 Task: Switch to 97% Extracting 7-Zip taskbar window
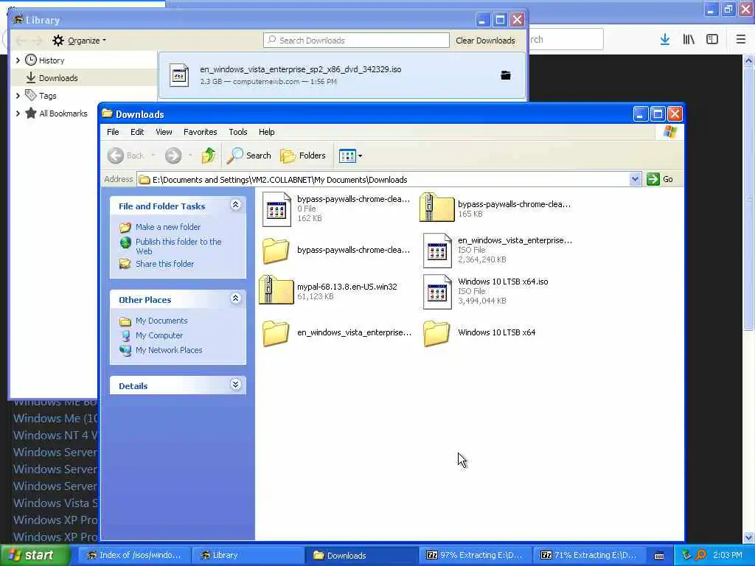(475, 556)
